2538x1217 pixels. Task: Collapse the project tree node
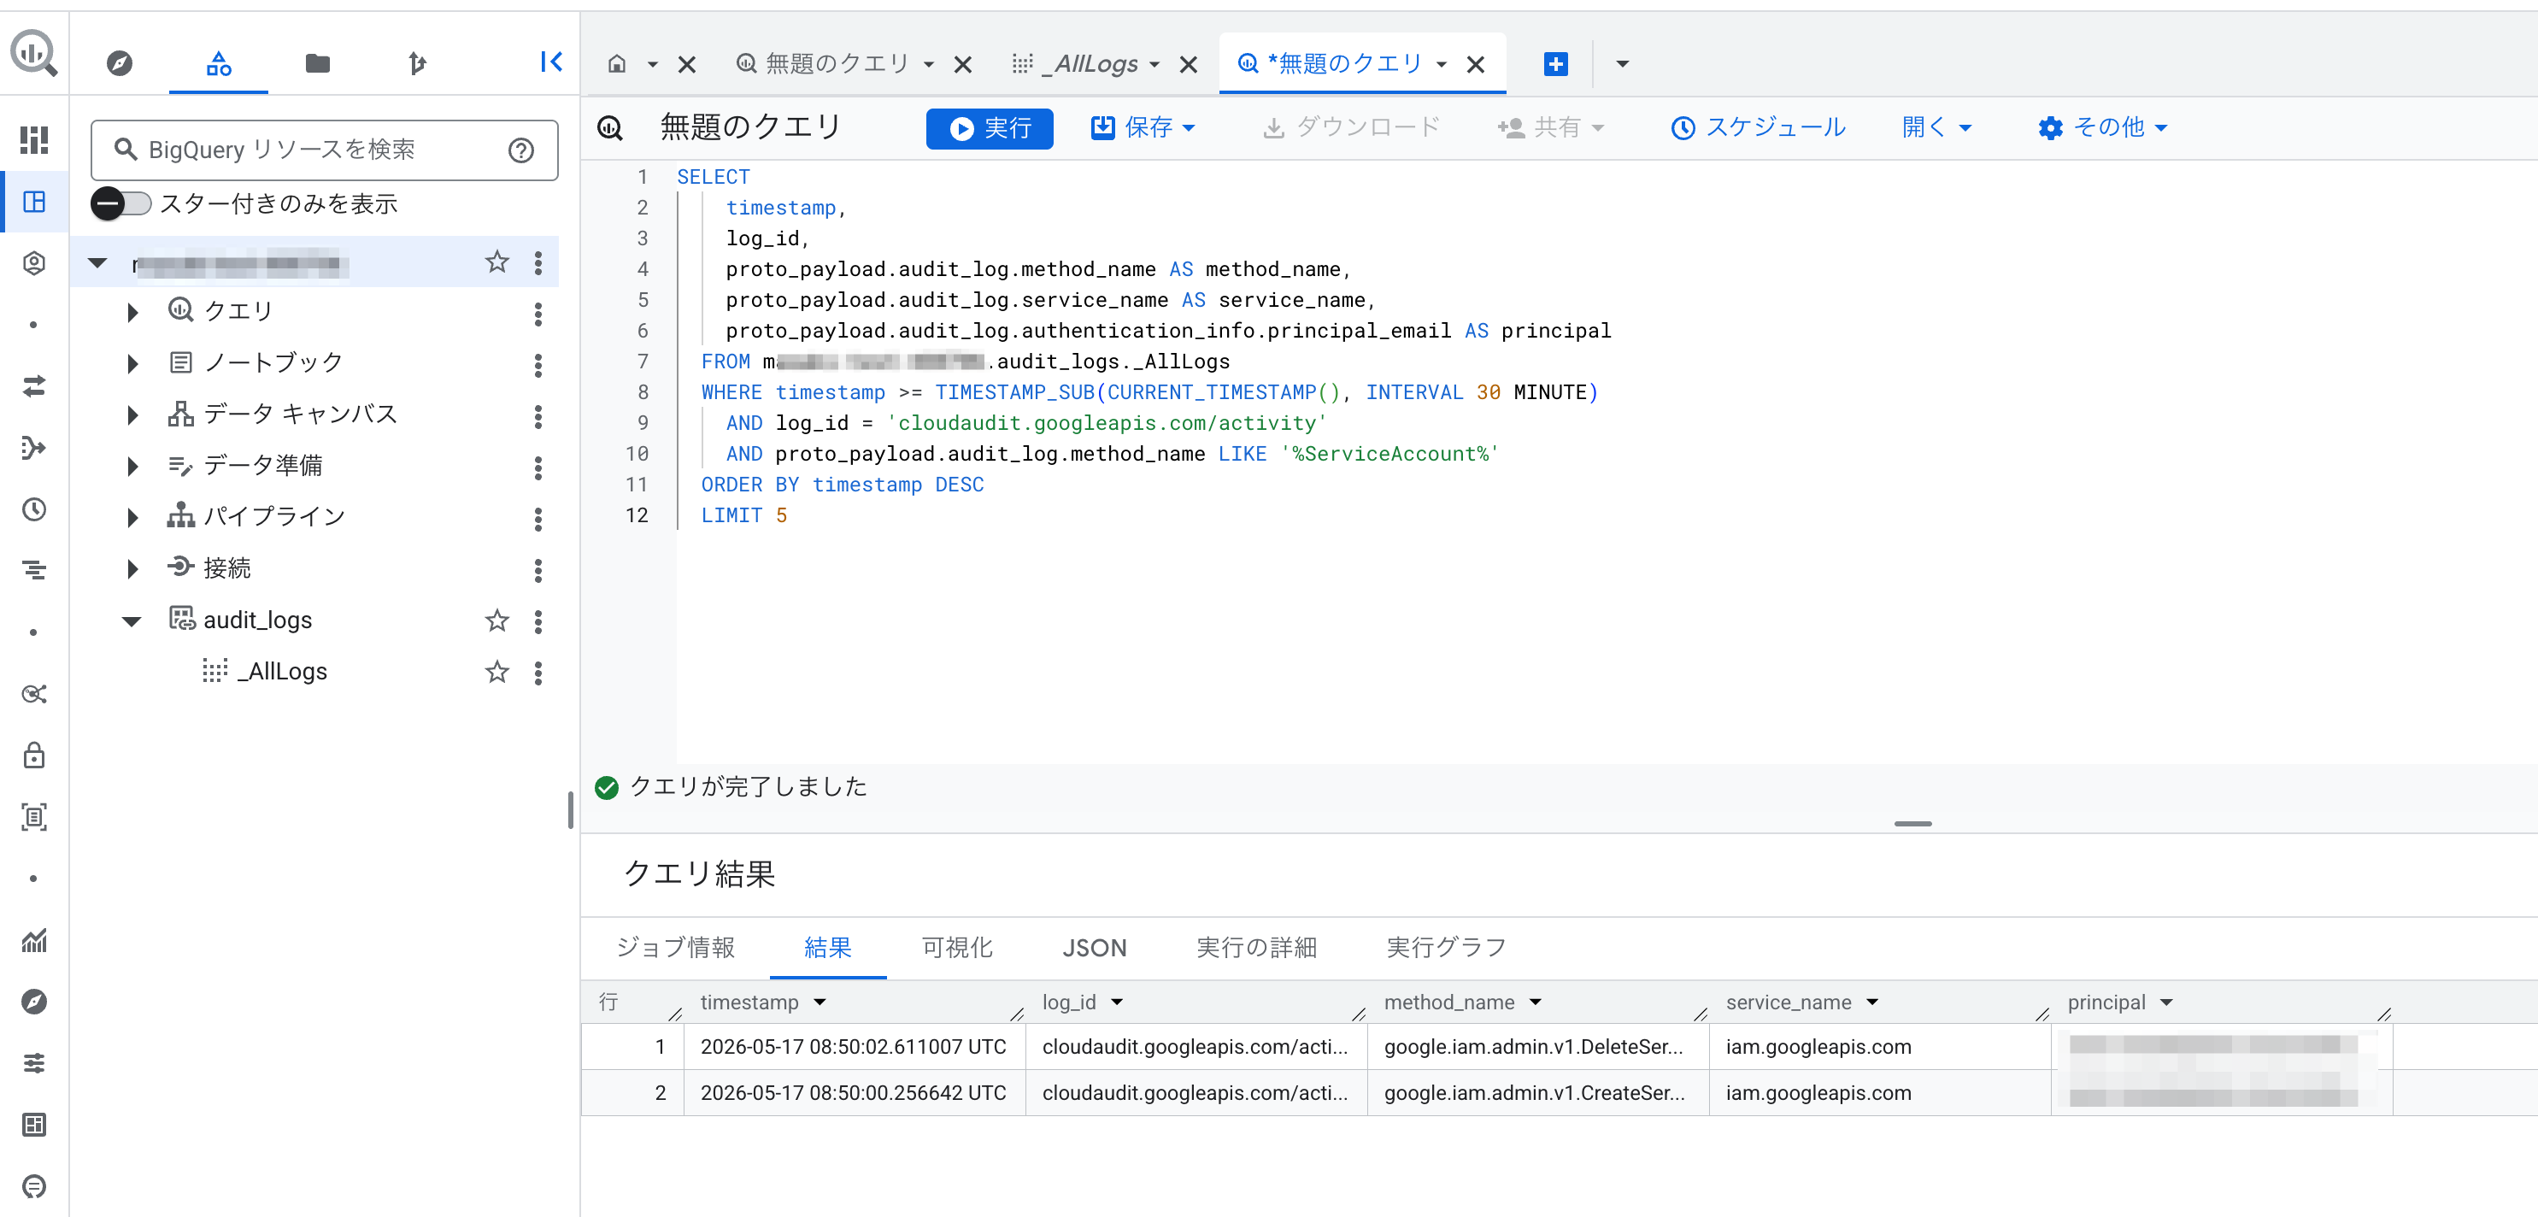pyautogui.click(x=97, y=263)
